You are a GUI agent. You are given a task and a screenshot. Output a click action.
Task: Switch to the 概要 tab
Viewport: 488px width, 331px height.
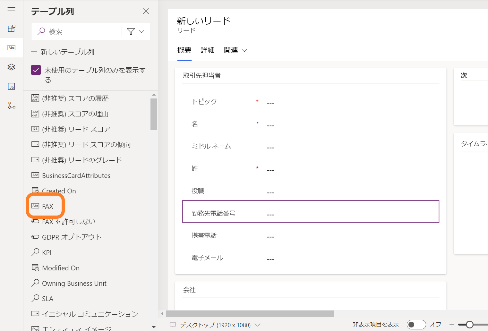coord(184,50)
